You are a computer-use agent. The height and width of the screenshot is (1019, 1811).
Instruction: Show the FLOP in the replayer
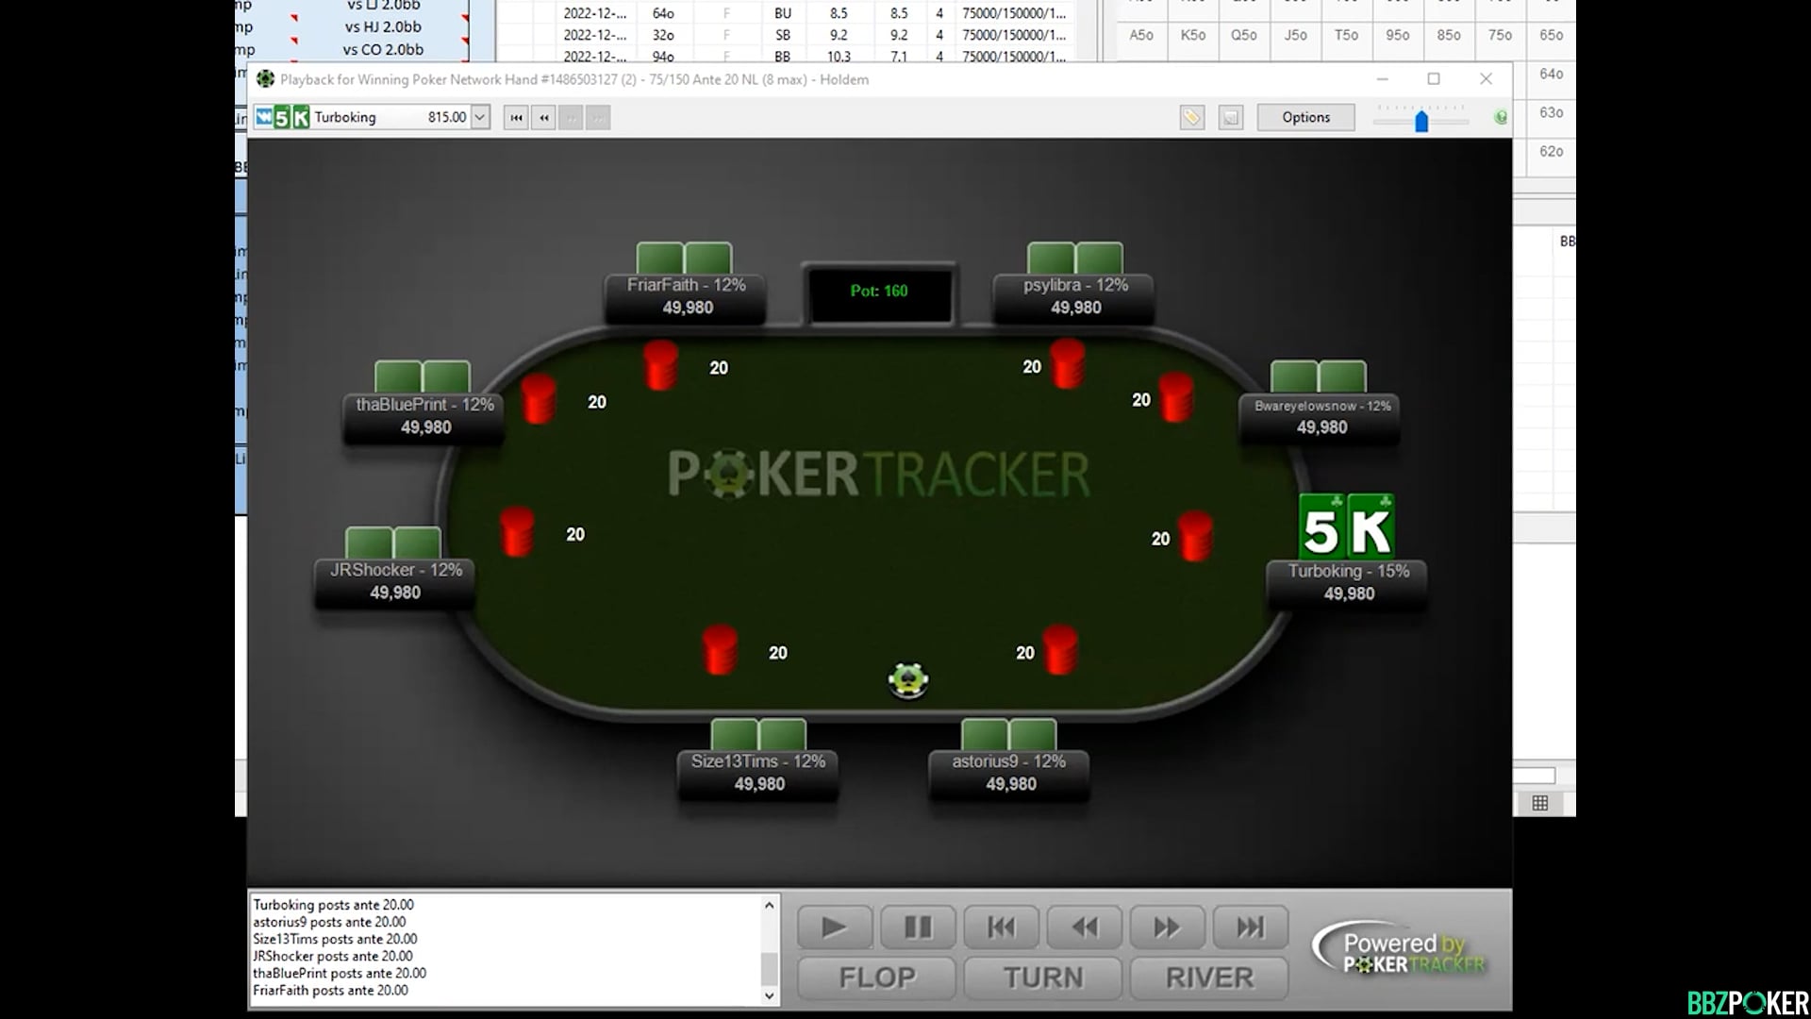(875, 977)
